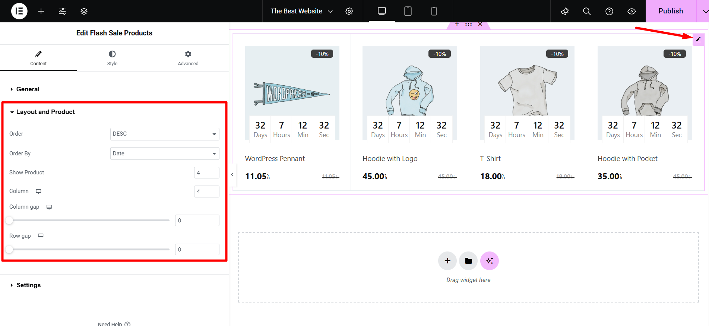Image resolution: width=709 pixels, height=326 pixels.
Task: Open Finder search icon
Action: pyautogui.click(x=587, y=11)
